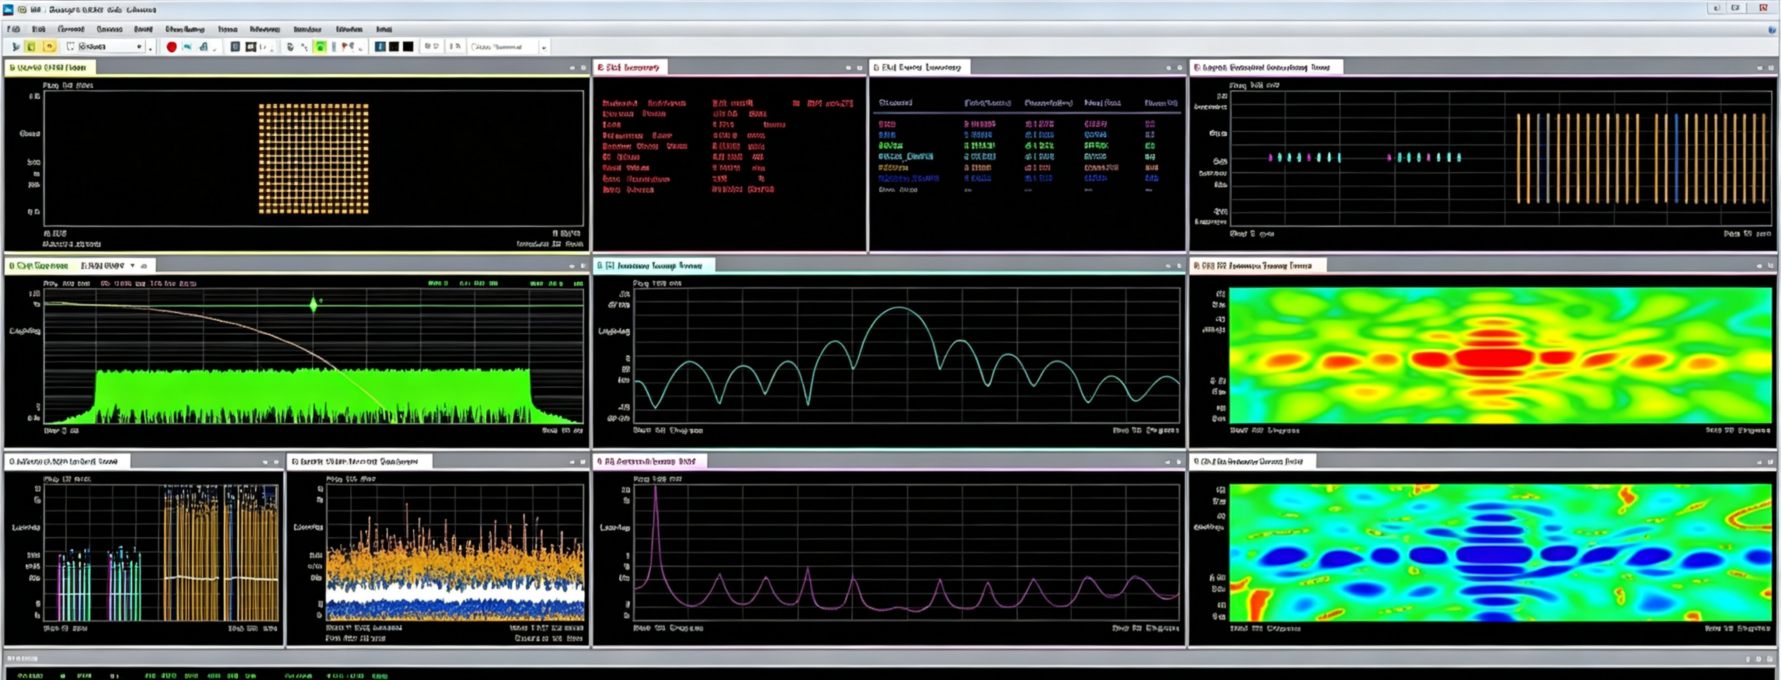
Task: Click rightmost header button of green spectrum panel
Action: click(x=583, y=266)
